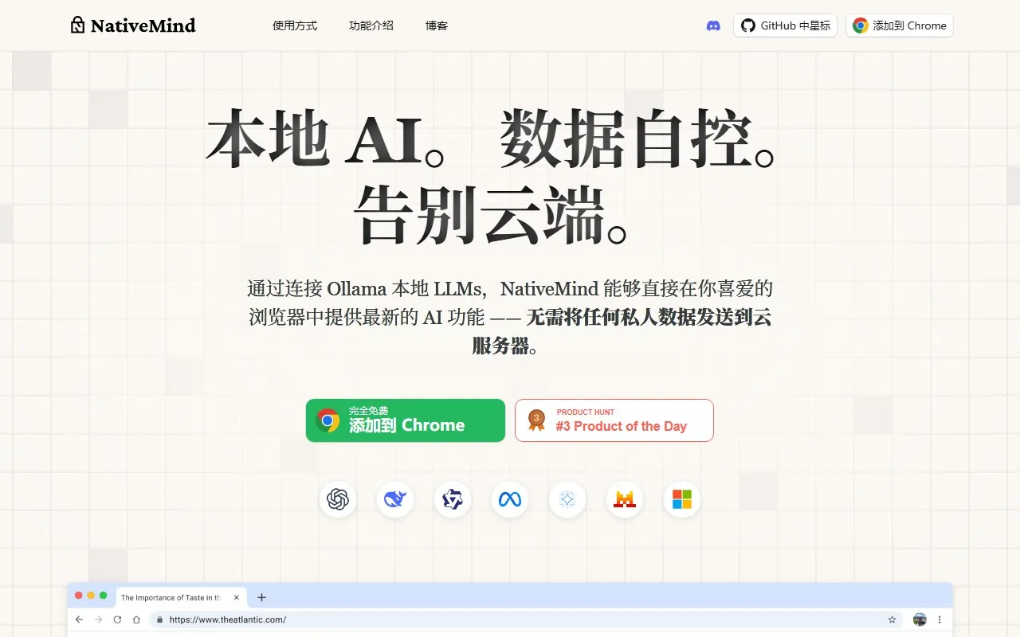Open the Product Hunt #3 badge
The height and width of the screenshot is (637, 1020).
(x=614, y=420)
